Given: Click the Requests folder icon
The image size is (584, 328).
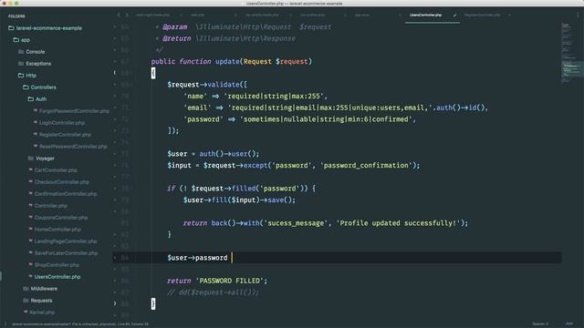Looking at the screenshot, I should pos(26,301).
